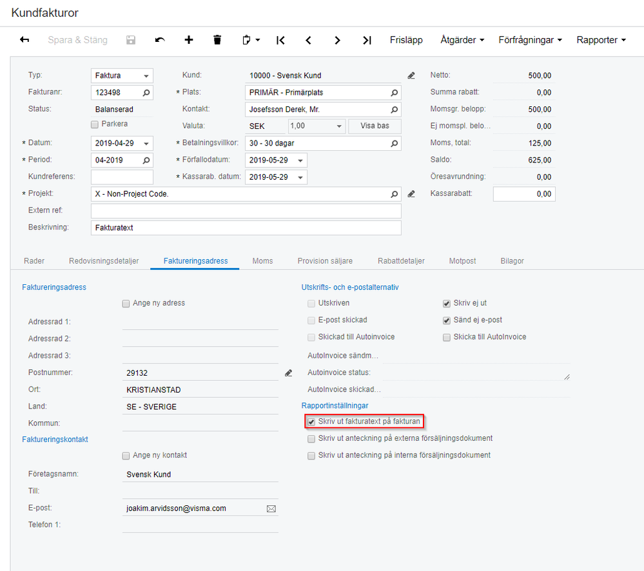644x571 pixels.
Task: Switch to the Rader tab
Action: tap(34, 260)
